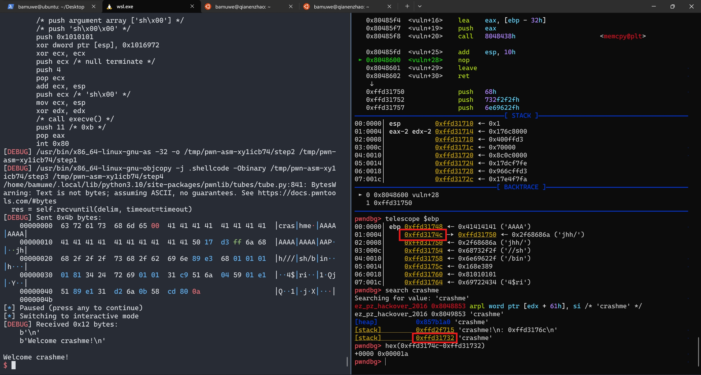
Task: Close the second bamuwe@qianenzhao tab
Action: [389, 7]
